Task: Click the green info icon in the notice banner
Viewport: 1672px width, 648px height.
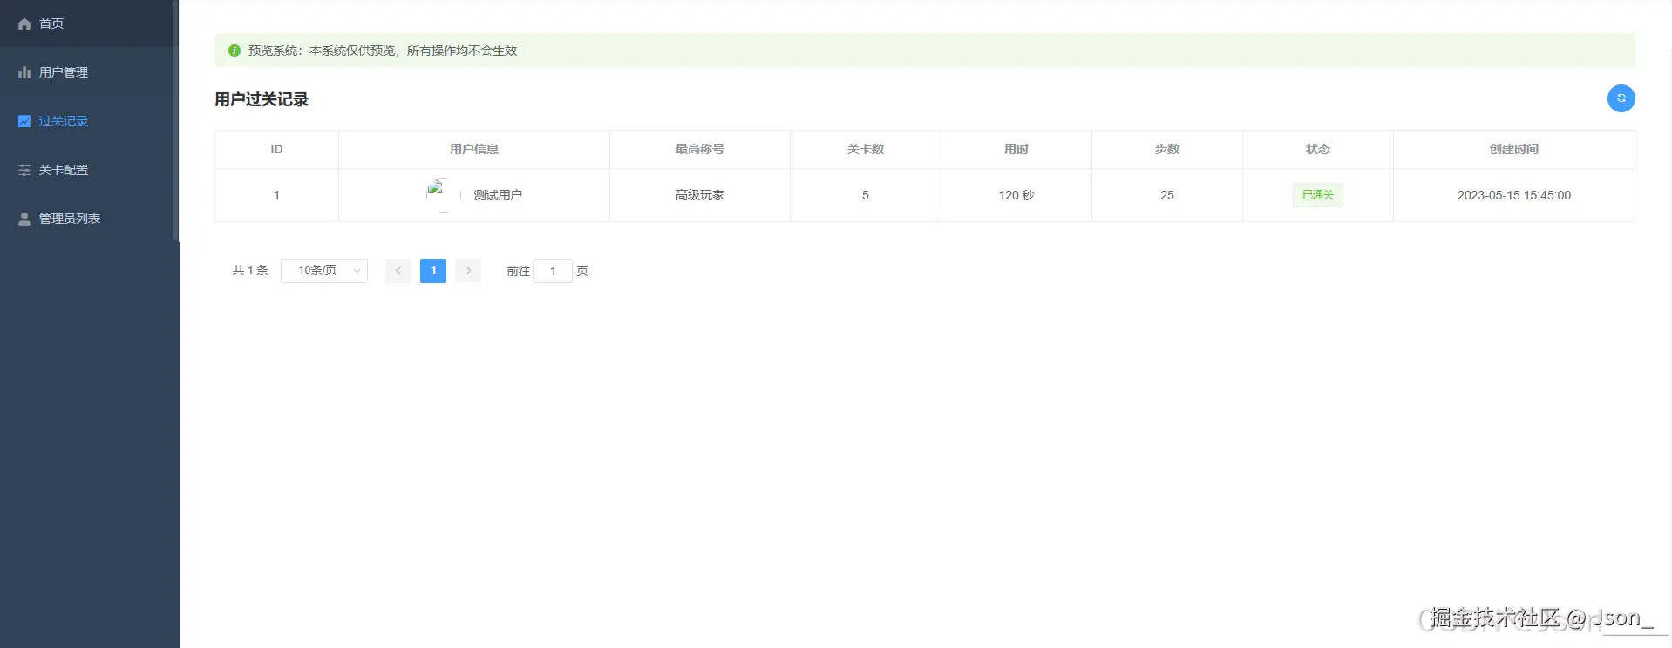Action: click(x=234, y=51)
